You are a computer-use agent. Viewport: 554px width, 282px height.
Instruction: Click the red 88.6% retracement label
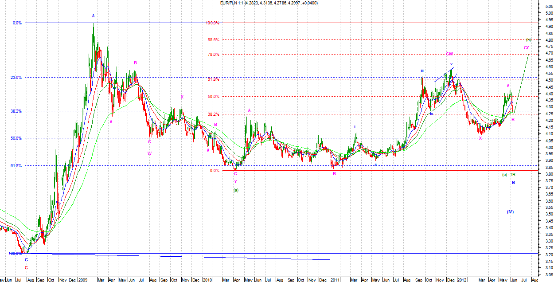point(213,39)
